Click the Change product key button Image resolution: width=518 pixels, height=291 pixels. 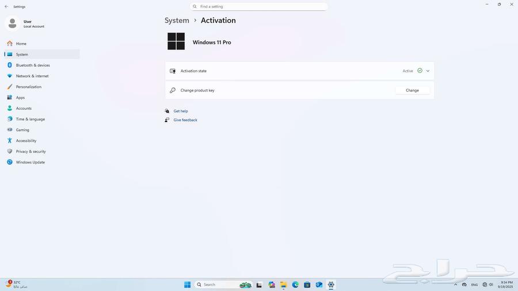tap(412, 90)
